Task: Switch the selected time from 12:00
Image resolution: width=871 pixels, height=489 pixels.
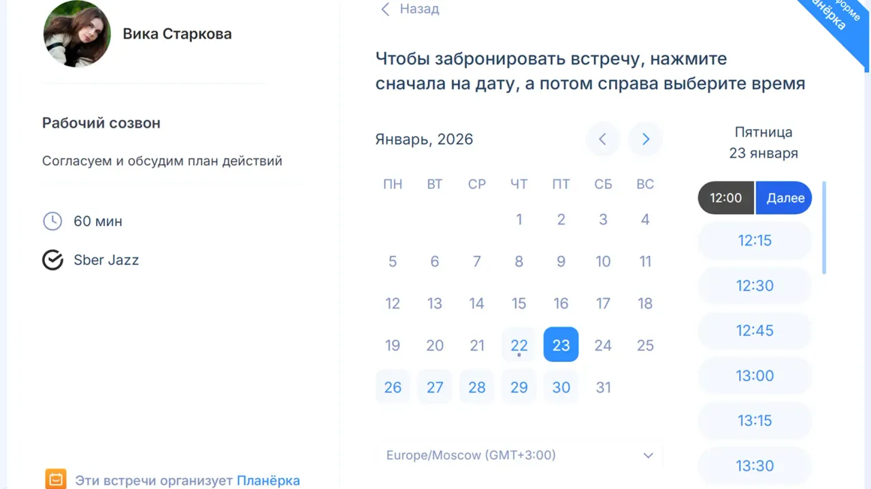Action: coord(725,198)
